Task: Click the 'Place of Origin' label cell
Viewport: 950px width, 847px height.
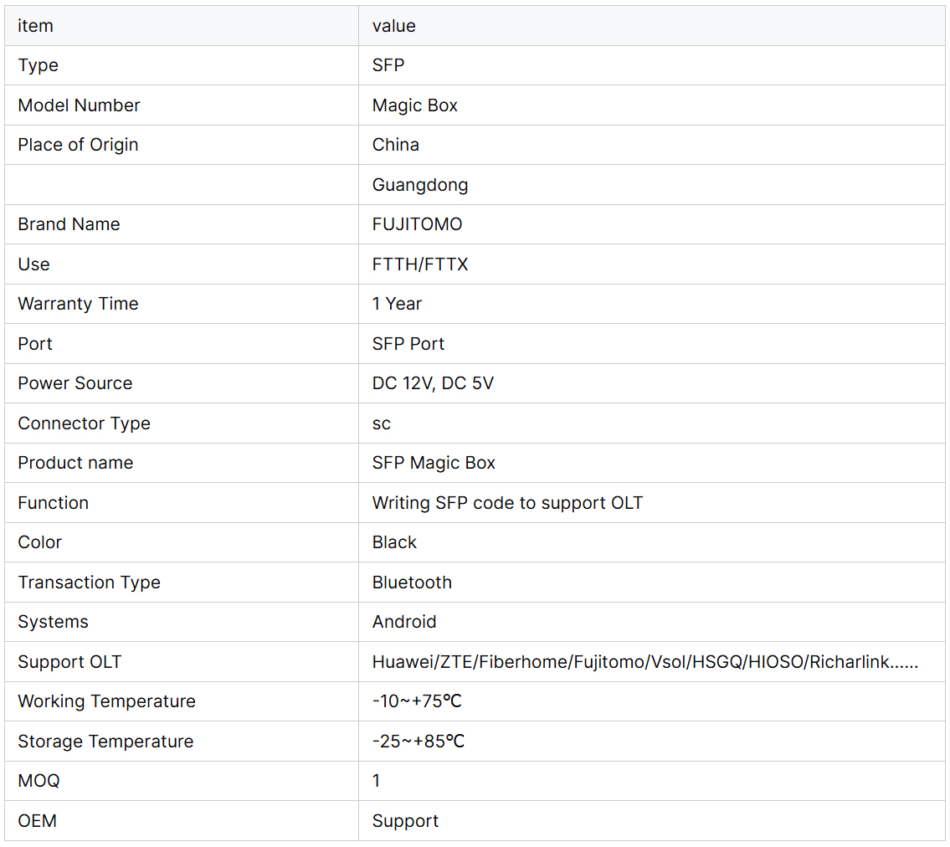Action: coord(78,145)
